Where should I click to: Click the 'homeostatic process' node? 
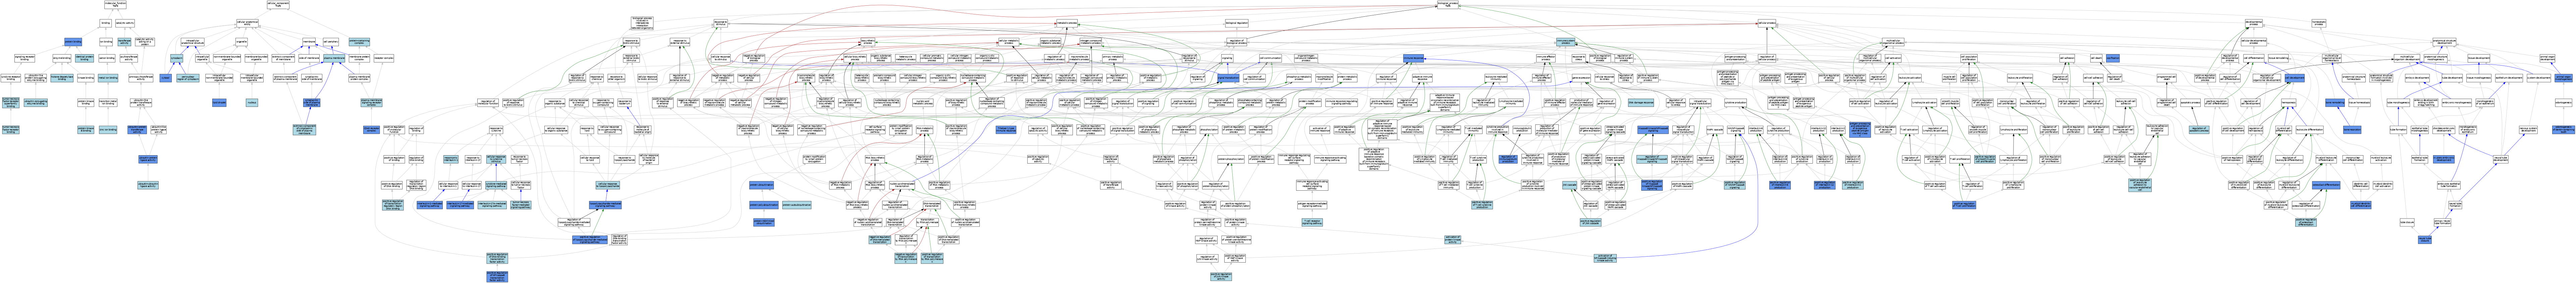pyautogui.click(x=2319, y=23)
